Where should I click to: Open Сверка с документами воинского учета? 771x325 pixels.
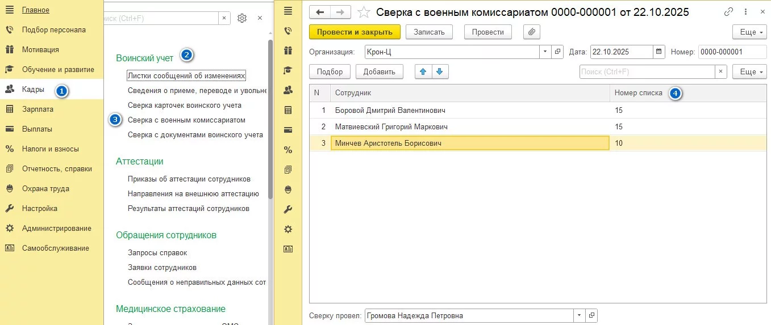(195, 134)
